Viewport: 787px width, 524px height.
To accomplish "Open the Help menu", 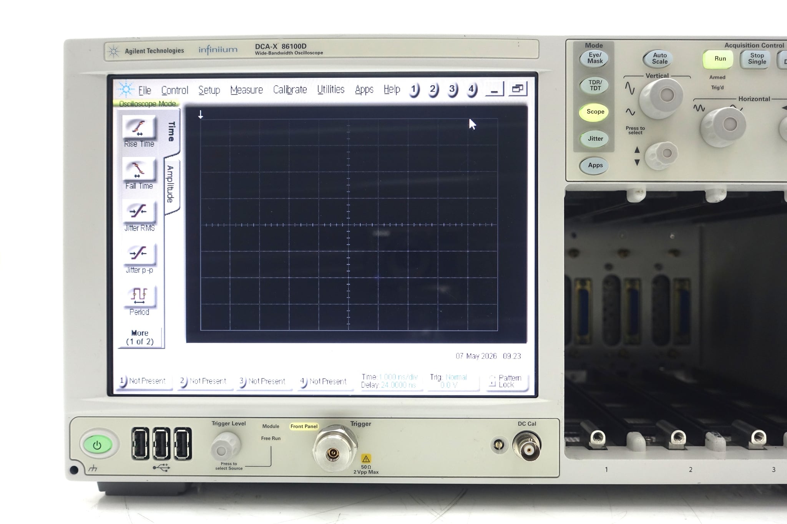I will (x=392, y=89).
